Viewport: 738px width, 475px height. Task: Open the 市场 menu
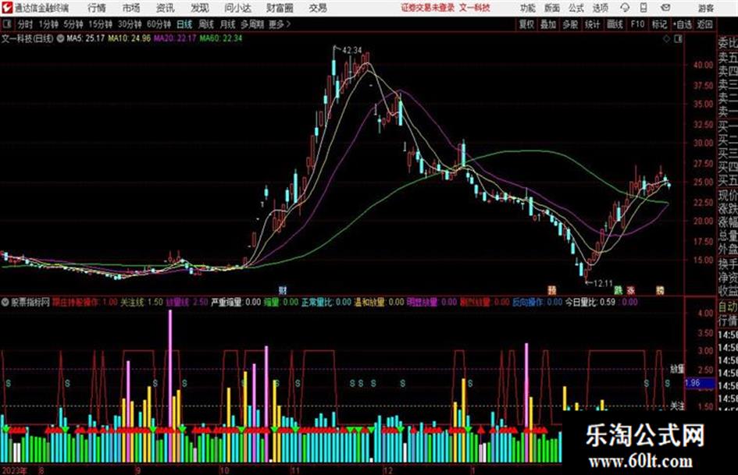click(131, 8)
